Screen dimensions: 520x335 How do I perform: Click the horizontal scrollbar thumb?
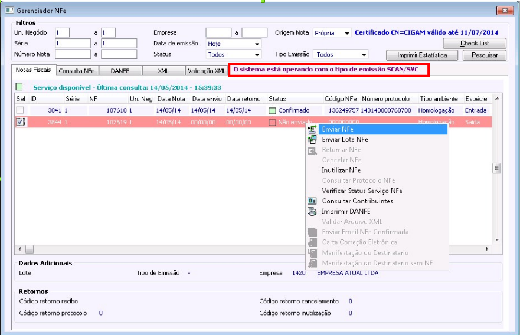(x=30, y=249)
